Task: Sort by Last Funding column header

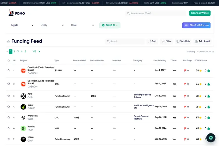Action: (160, 61)
